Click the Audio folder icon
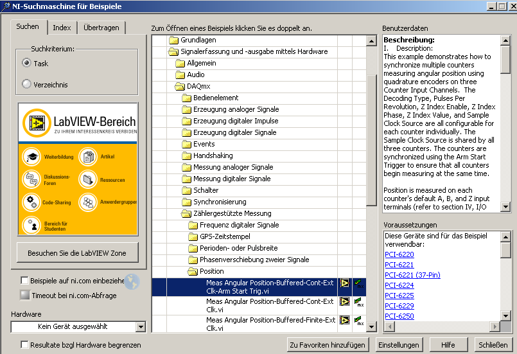The image size is (517, 354). [x=180, y=75]
